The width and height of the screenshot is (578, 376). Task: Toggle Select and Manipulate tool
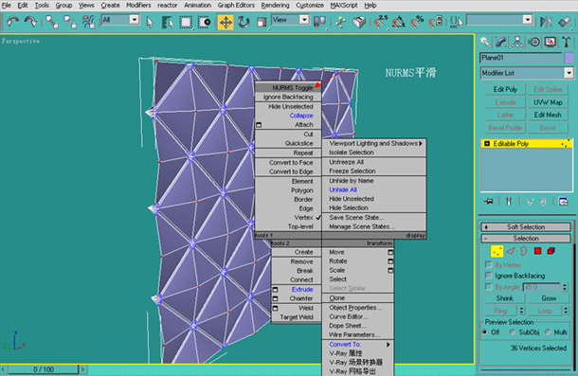point(341,22)
